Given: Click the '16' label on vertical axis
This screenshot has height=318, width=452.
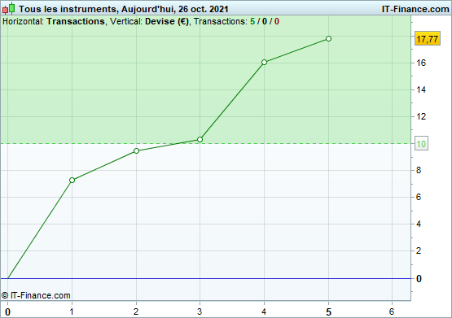Looking at the screenshot, I should (421, 63).
